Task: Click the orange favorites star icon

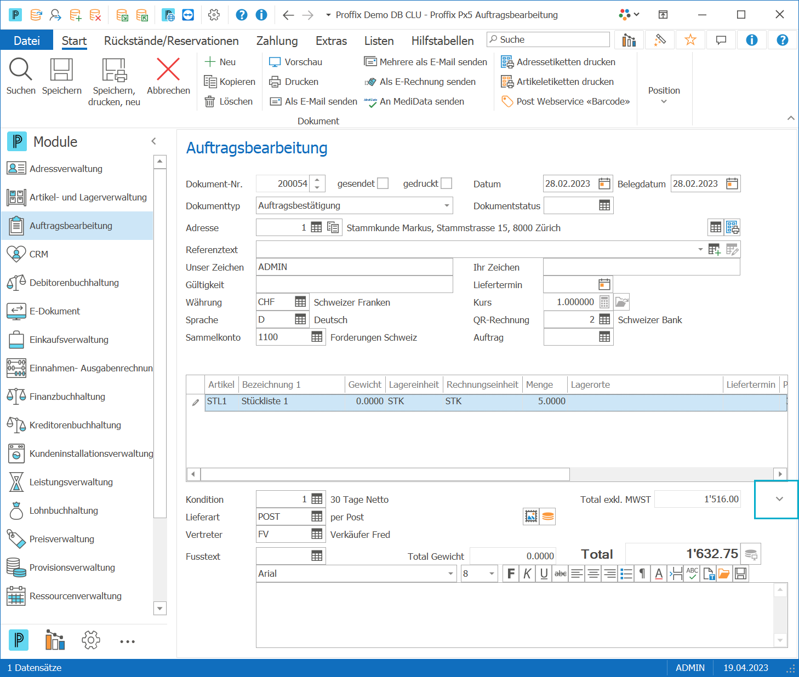Action: (690, 39)
